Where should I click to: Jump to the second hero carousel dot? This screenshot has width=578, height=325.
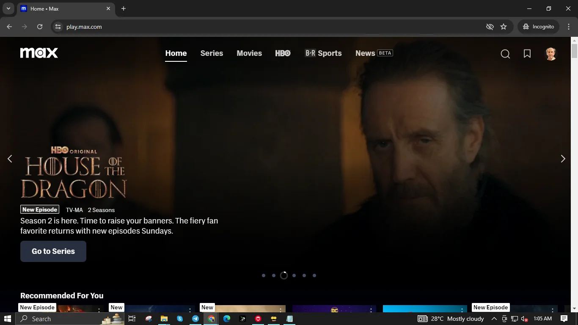click(274, 275)
